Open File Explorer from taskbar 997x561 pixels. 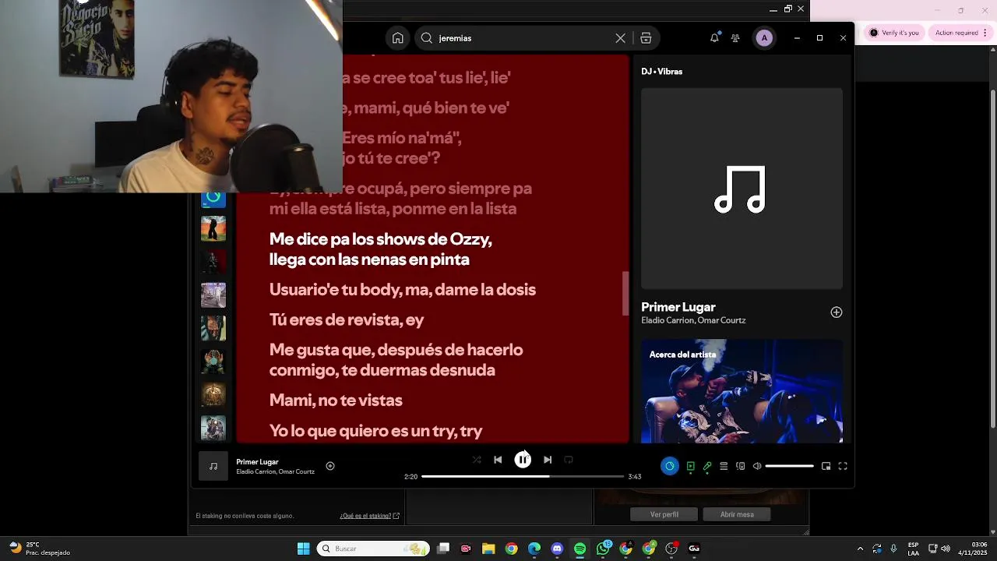(488, 549)
